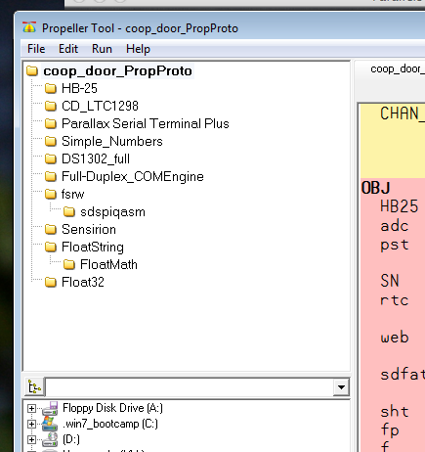This screenshot has width=425, height=452.
Task: Click the OBJ block heading in editor
Action: click(x=375, y=188)
